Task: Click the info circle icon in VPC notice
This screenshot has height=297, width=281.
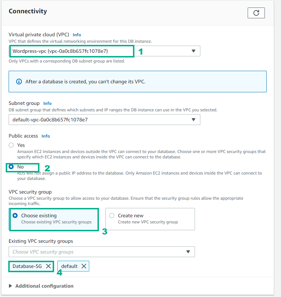Action: coord(19,82)
